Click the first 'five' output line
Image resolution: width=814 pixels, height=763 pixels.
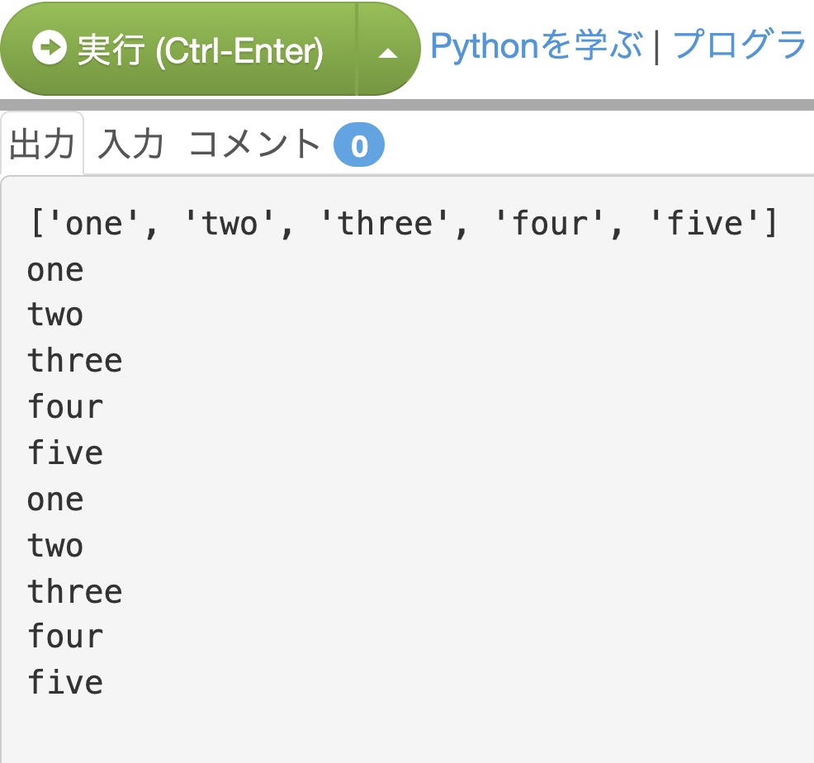65,453
